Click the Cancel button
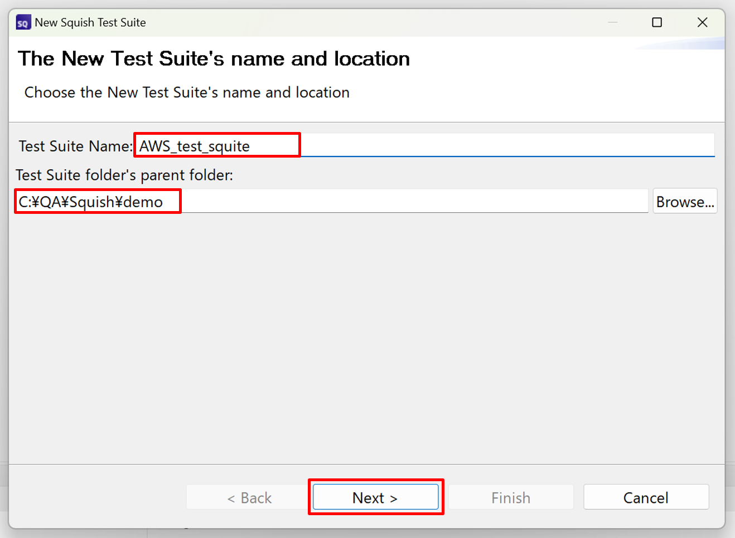Screen dimensions: 735x538 click(646, 497)
